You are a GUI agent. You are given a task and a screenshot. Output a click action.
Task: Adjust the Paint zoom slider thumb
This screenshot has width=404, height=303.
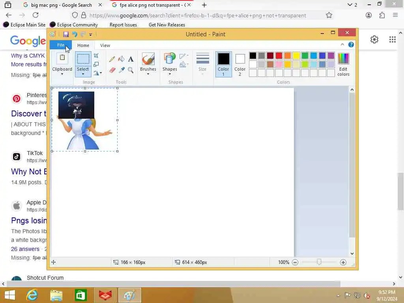pos(319,262)
